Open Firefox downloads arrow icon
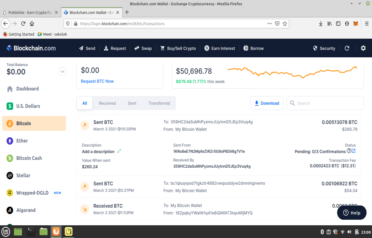 [321, 24]
